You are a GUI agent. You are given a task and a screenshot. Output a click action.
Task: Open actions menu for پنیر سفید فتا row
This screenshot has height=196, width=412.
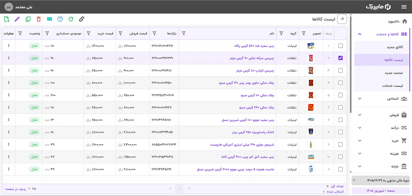(x=9, y=46)
